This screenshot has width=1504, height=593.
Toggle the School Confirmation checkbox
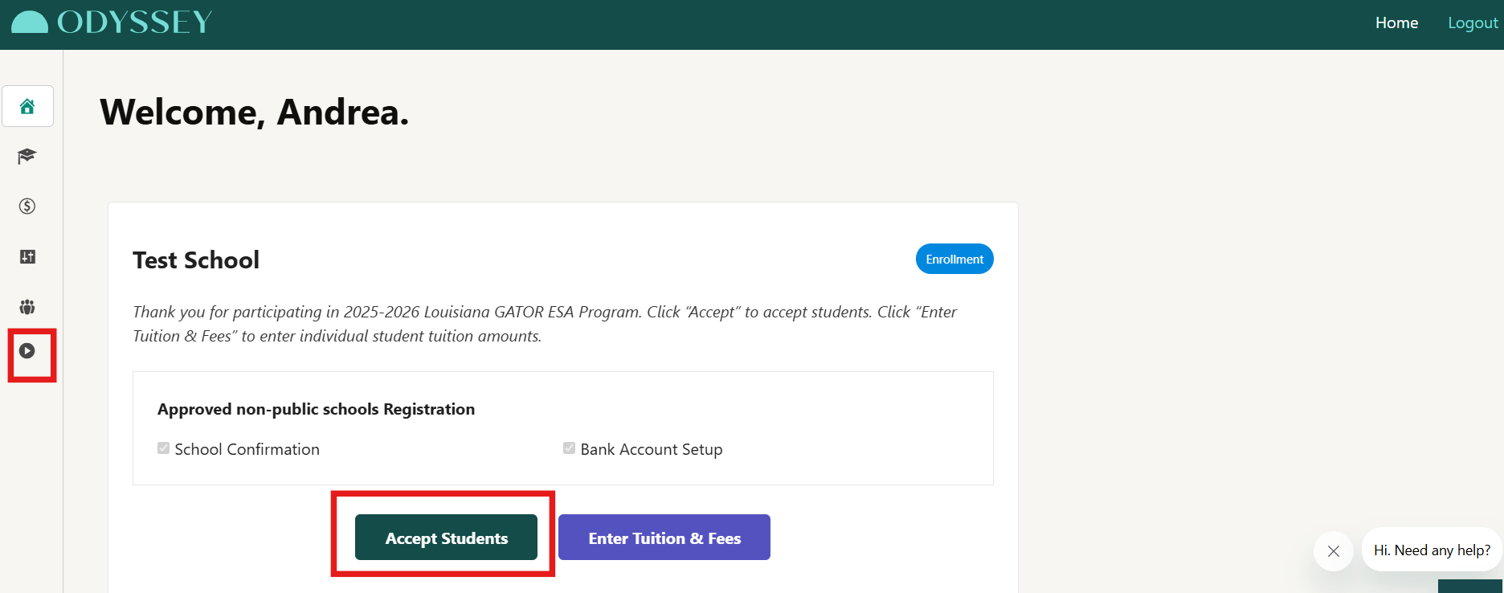click(164, 448)
